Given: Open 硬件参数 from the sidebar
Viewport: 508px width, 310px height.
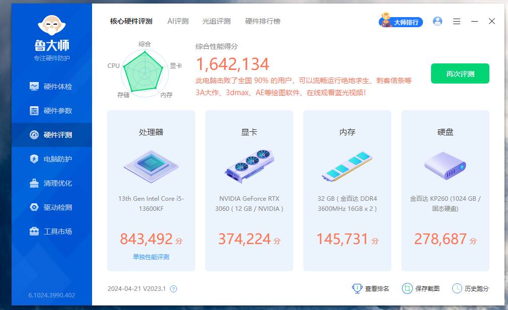Looking at the screenshot, I should coord(52,111).
